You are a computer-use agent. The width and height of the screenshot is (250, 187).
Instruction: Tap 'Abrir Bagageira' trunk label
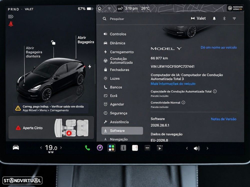click(x=86, y=40)
